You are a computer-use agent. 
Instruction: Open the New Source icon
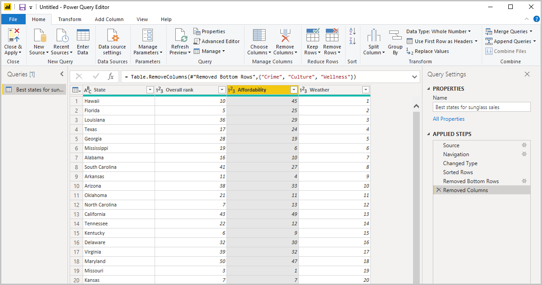coord(40,35)
